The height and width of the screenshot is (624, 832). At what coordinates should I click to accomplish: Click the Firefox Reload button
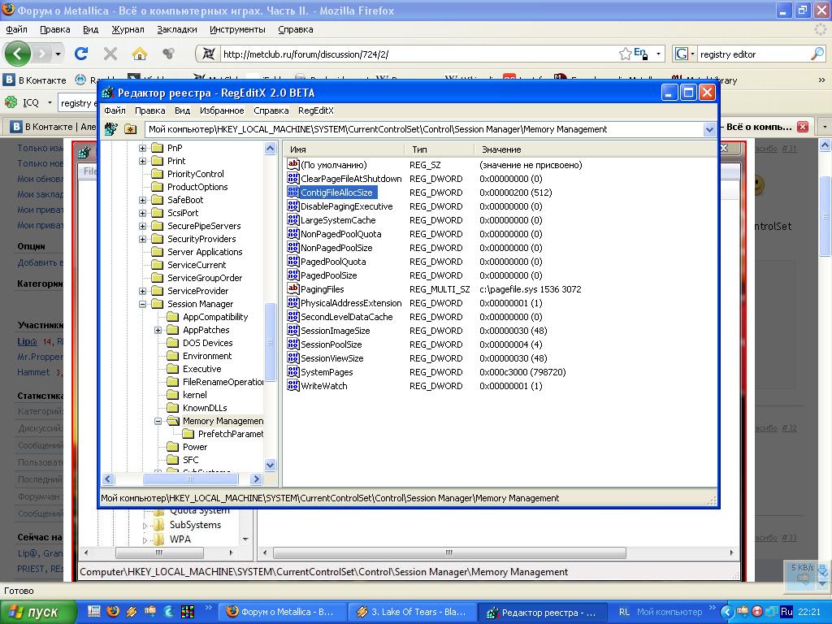[x=81, y=54]
